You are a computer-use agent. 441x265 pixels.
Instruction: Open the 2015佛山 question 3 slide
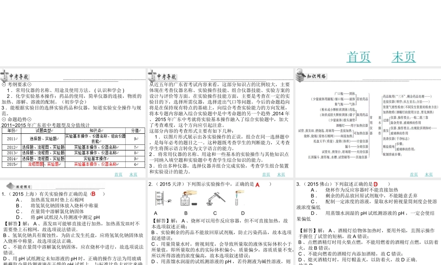point(368,223)
